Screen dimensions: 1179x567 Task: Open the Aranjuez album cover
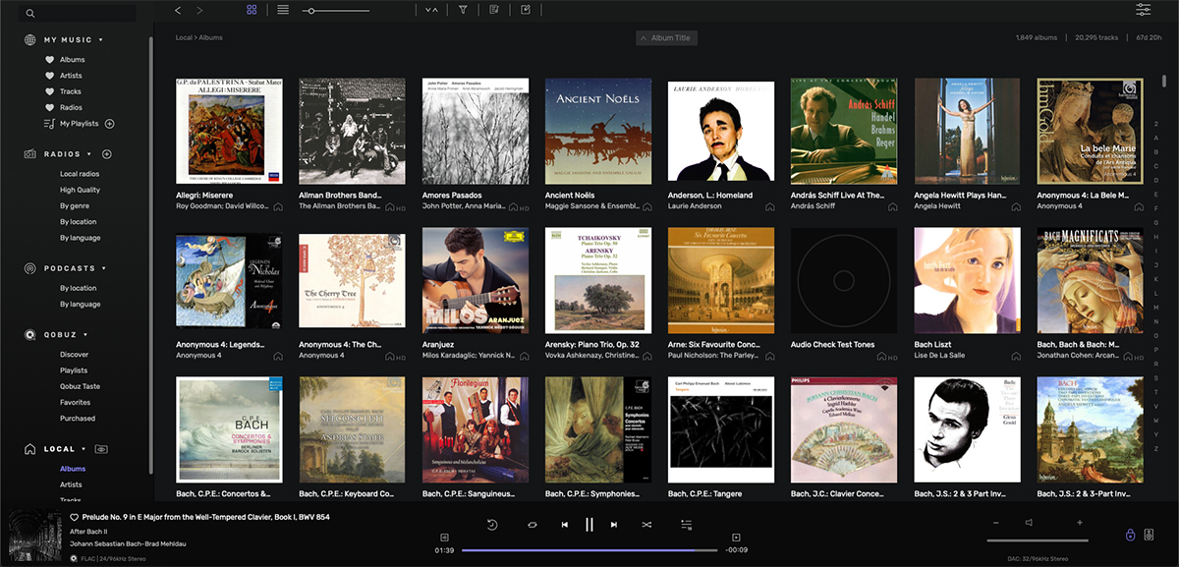click(476, 281)
